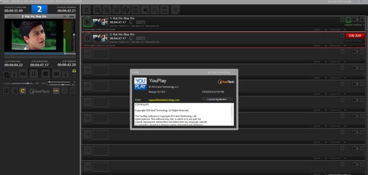Click the blue channel 2 indicator

click(x=40, y=9)
